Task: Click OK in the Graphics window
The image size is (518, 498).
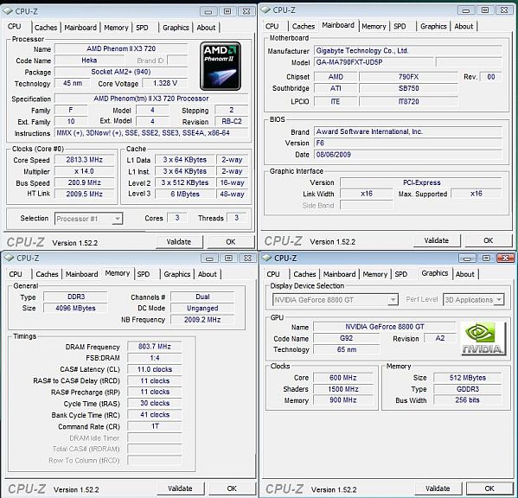Action: tap(489, 488)
